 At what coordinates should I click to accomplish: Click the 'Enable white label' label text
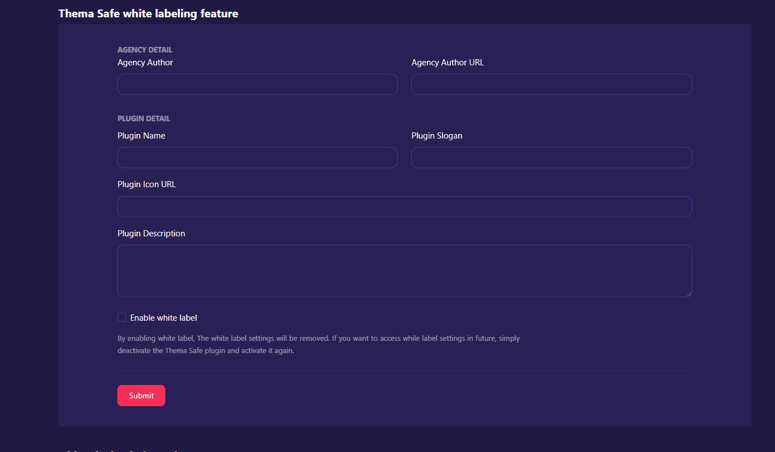click(164, 318)
